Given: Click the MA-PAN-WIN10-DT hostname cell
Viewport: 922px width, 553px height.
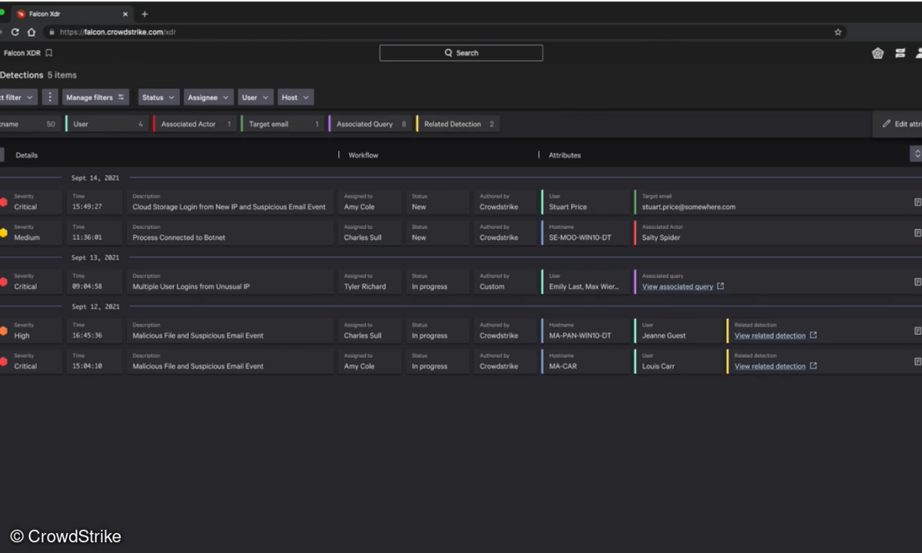Looking at the screenshot, I should point(585,331).
